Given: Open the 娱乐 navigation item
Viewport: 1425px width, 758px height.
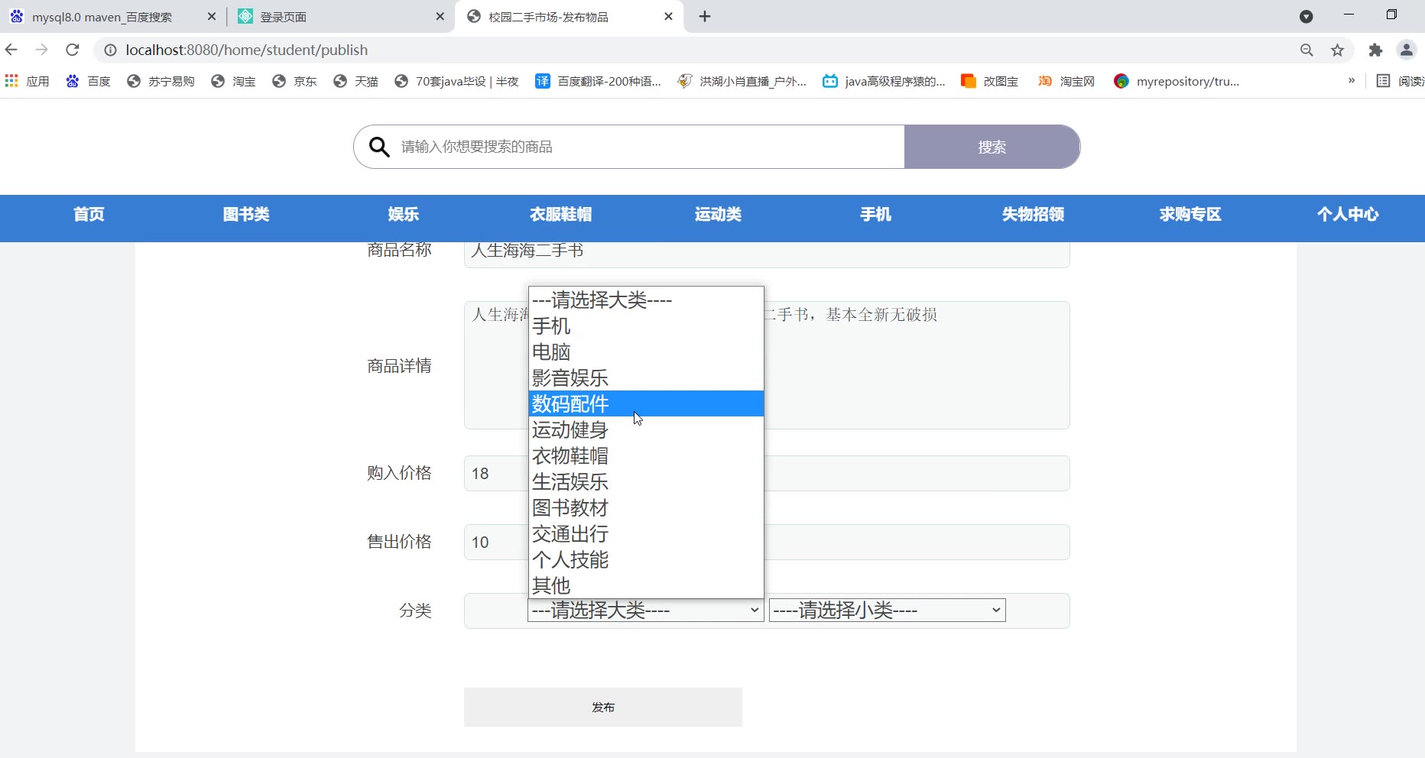Looking at the screenshot, I should coord(404,214).
